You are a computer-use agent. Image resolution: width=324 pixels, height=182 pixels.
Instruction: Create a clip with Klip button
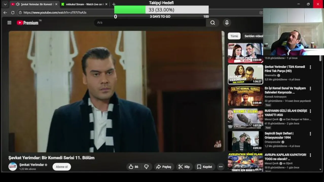184,167
